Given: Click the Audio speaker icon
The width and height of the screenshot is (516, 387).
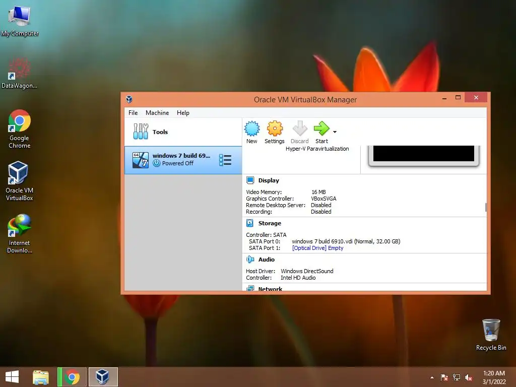Looking at the screenshot, I should pyautogui.click(x=250, y=260).
